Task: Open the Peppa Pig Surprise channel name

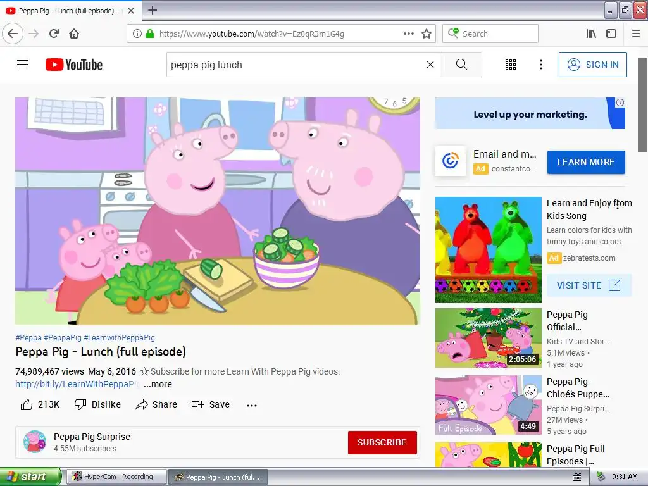Action: pos(92,437)
